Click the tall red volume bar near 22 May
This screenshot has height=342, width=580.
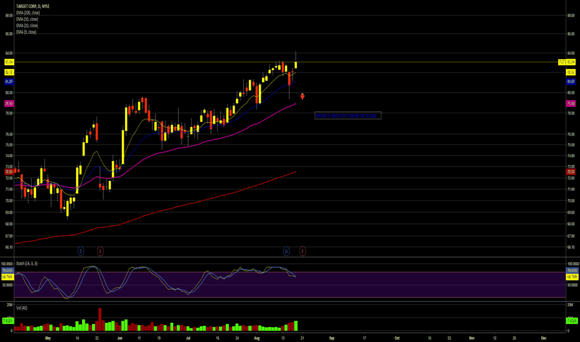100,320
